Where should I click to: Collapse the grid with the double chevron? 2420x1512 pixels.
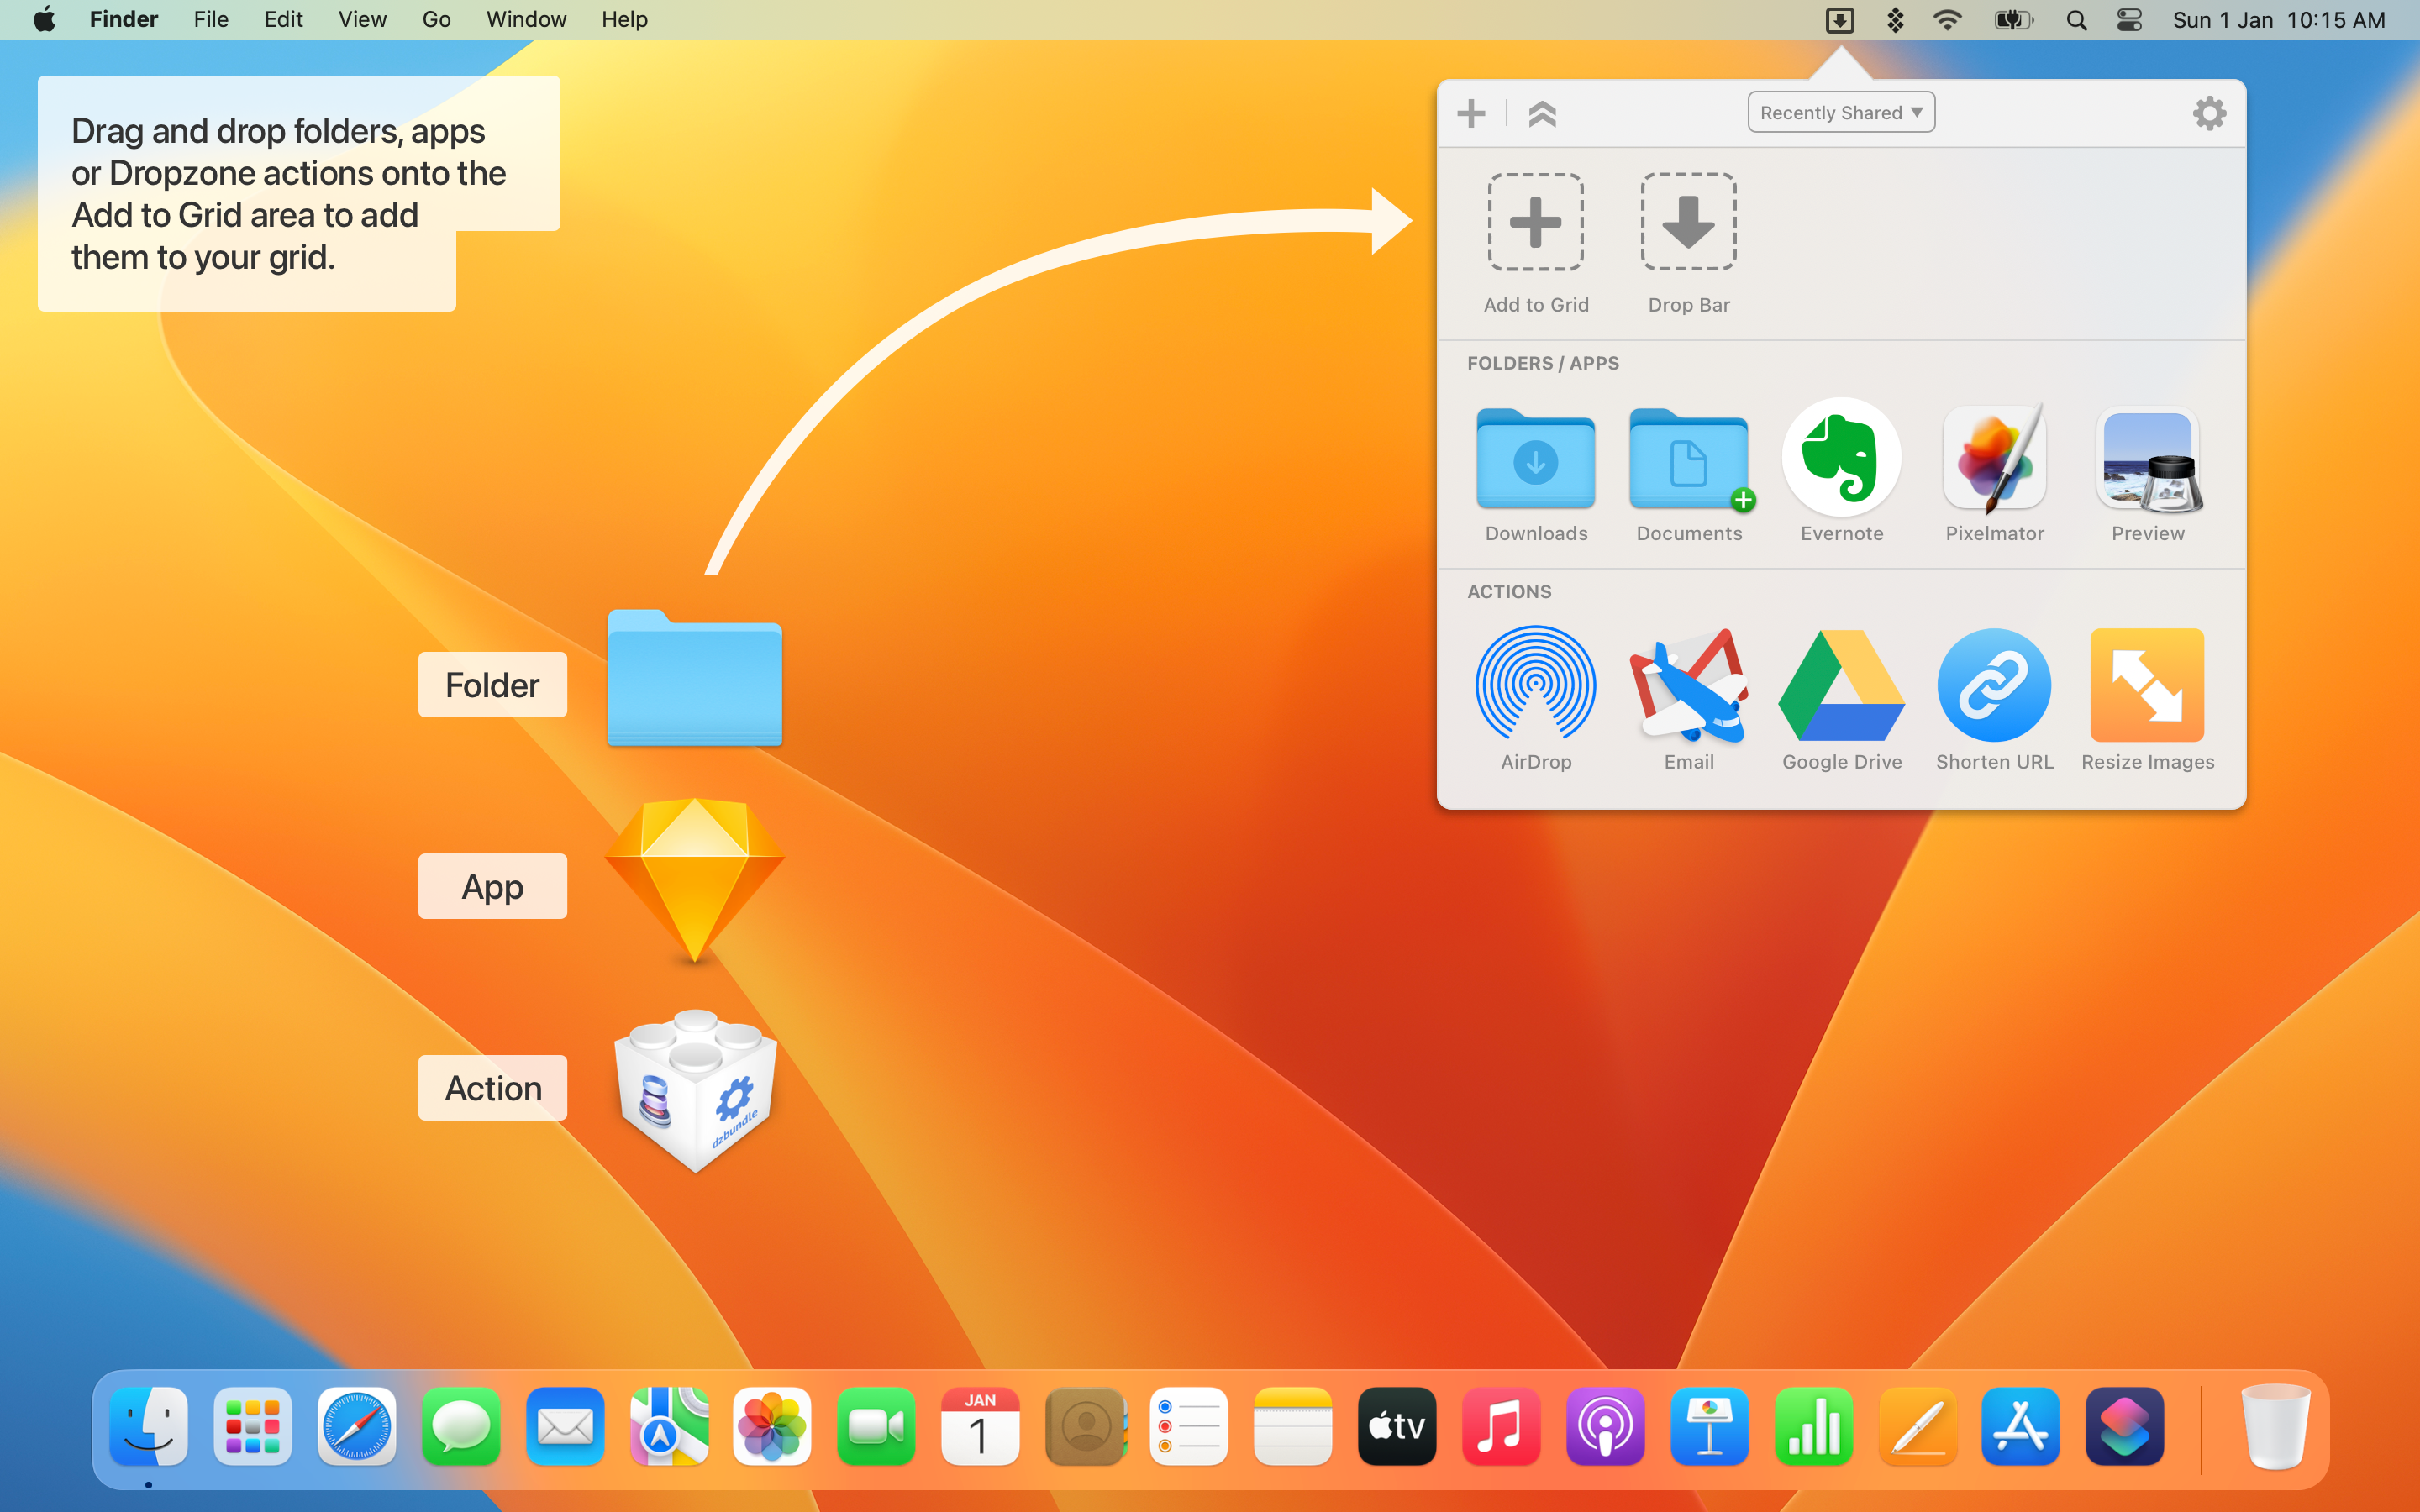click(1542, 113)
